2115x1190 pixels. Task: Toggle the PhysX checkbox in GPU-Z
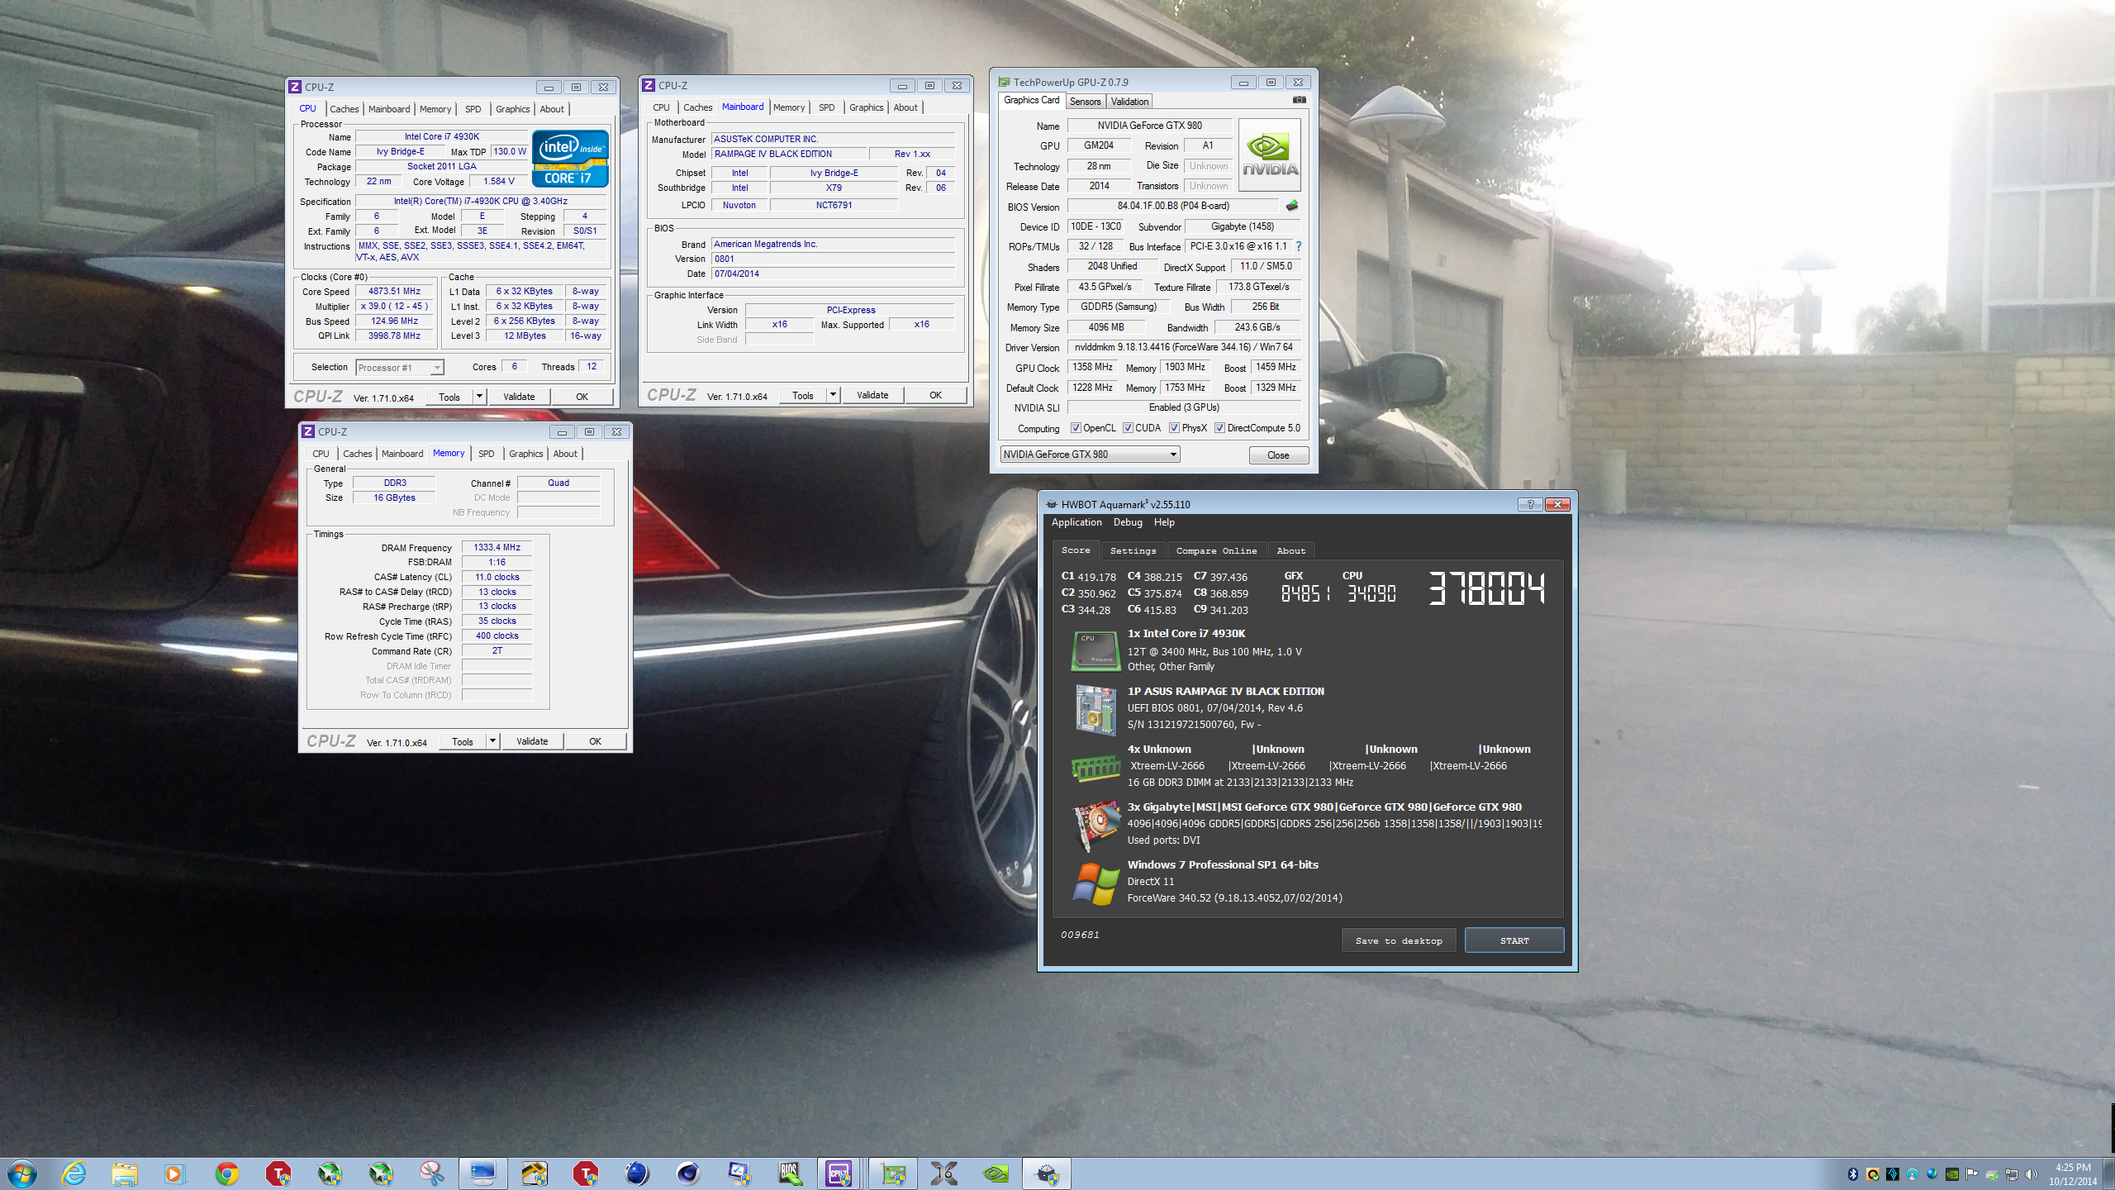pyautogui.click(x=1174, y=428)
